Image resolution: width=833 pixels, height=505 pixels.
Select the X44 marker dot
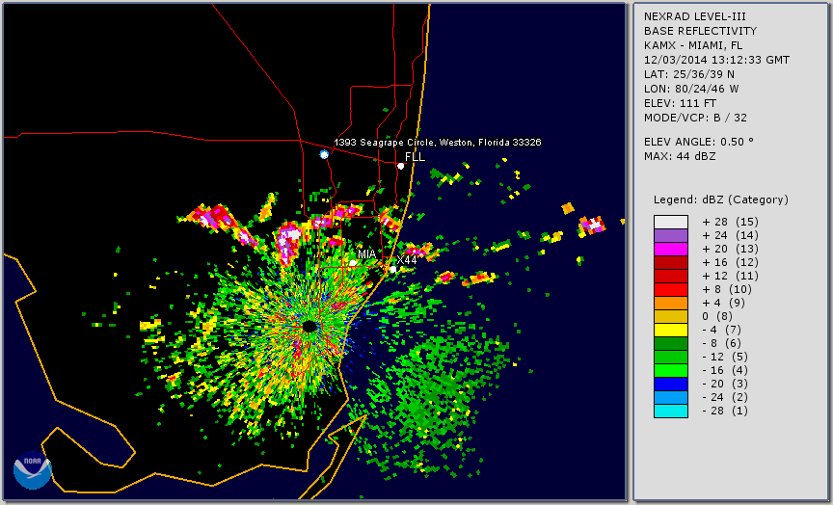click(392, 270)
